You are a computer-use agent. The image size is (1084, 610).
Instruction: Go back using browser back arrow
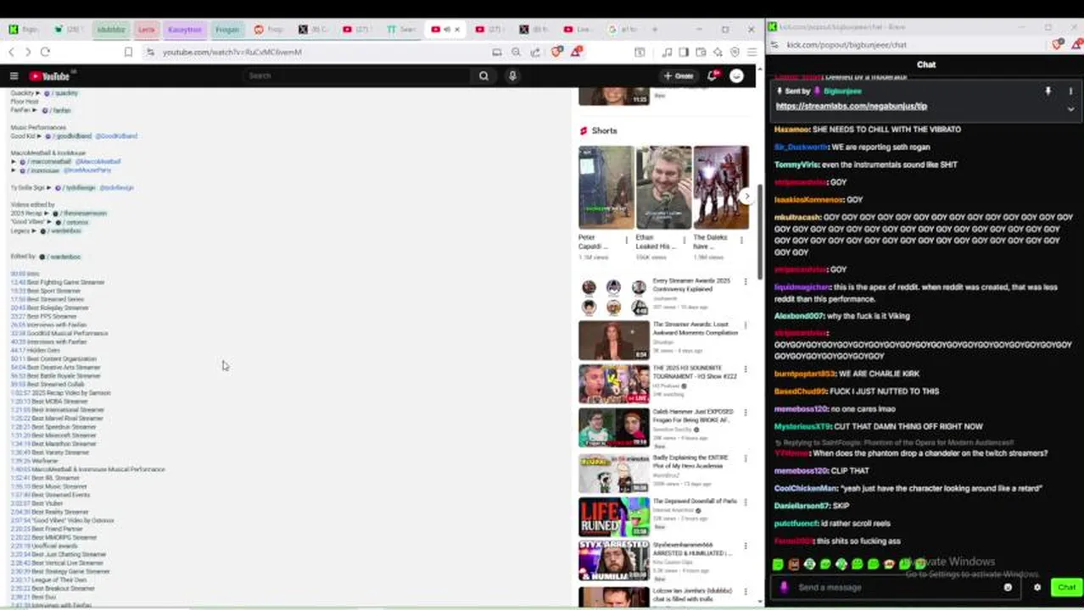click(11, 52)
